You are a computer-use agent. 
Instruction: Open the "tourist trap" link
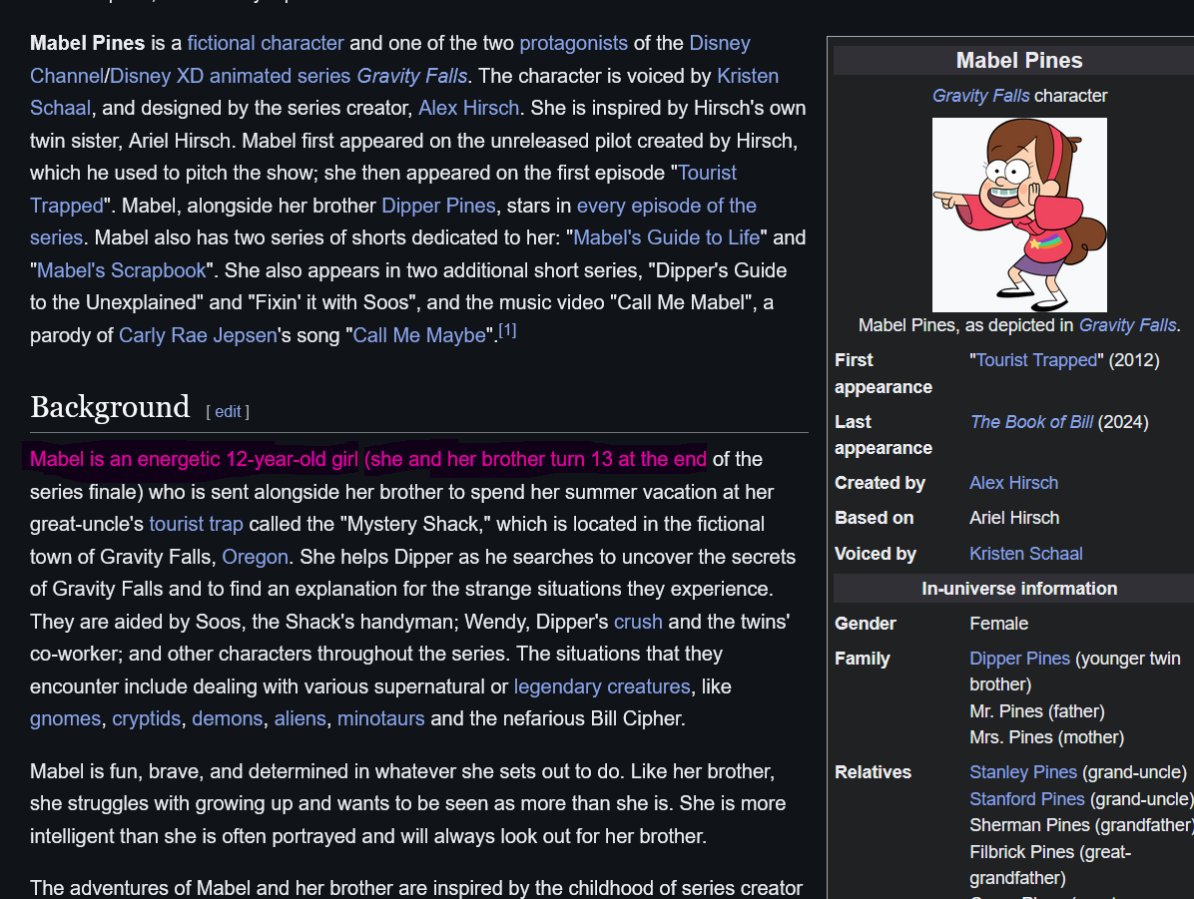(196, 524)
